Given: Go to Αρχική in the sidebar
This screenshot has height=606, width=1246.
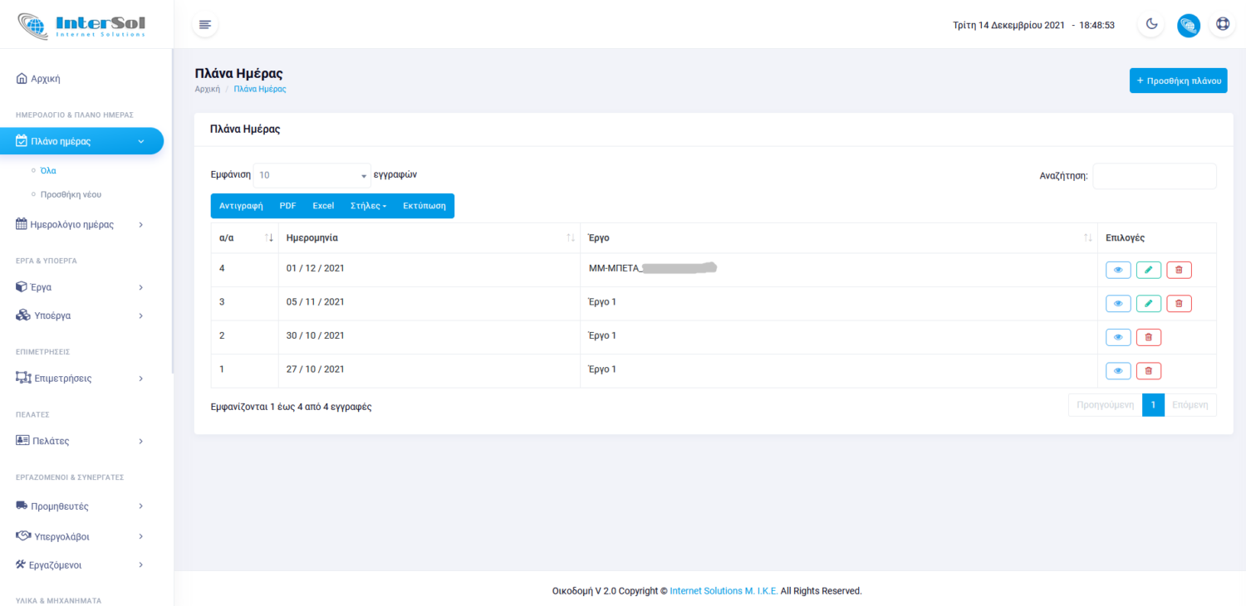Looking at the screenshot, I should point(46,79).
